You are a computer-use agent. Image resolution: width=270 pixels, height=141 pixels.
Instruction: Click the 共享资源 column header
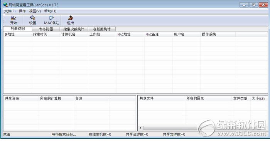click(21, 98)
